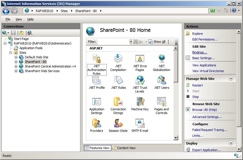Expand SharePoint Central Administration v4 node

[x=16, y=67]
